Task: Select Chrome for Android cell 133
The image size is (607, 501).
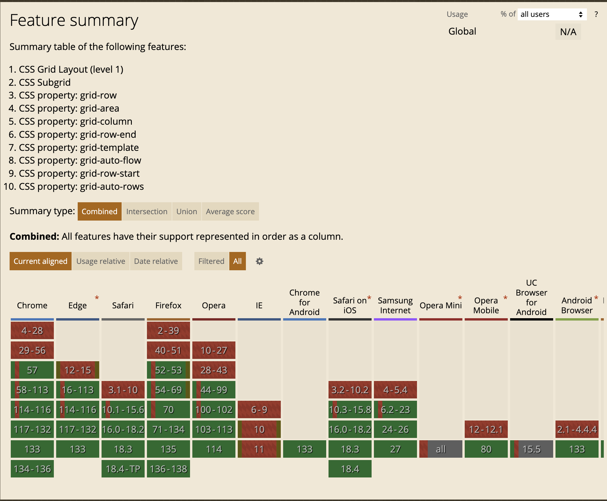Action: (x=305, y=449)
